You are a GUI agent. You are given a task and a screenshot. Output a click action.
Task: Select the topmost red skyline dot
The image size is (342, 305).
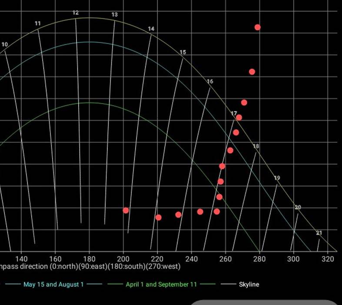[x=257, y=27]
